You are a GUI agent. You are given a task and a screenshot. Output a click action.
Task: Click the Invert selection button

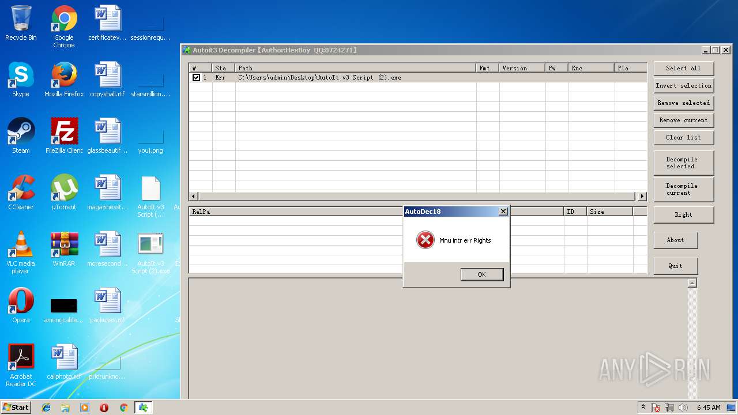click(x=683, y=85)
